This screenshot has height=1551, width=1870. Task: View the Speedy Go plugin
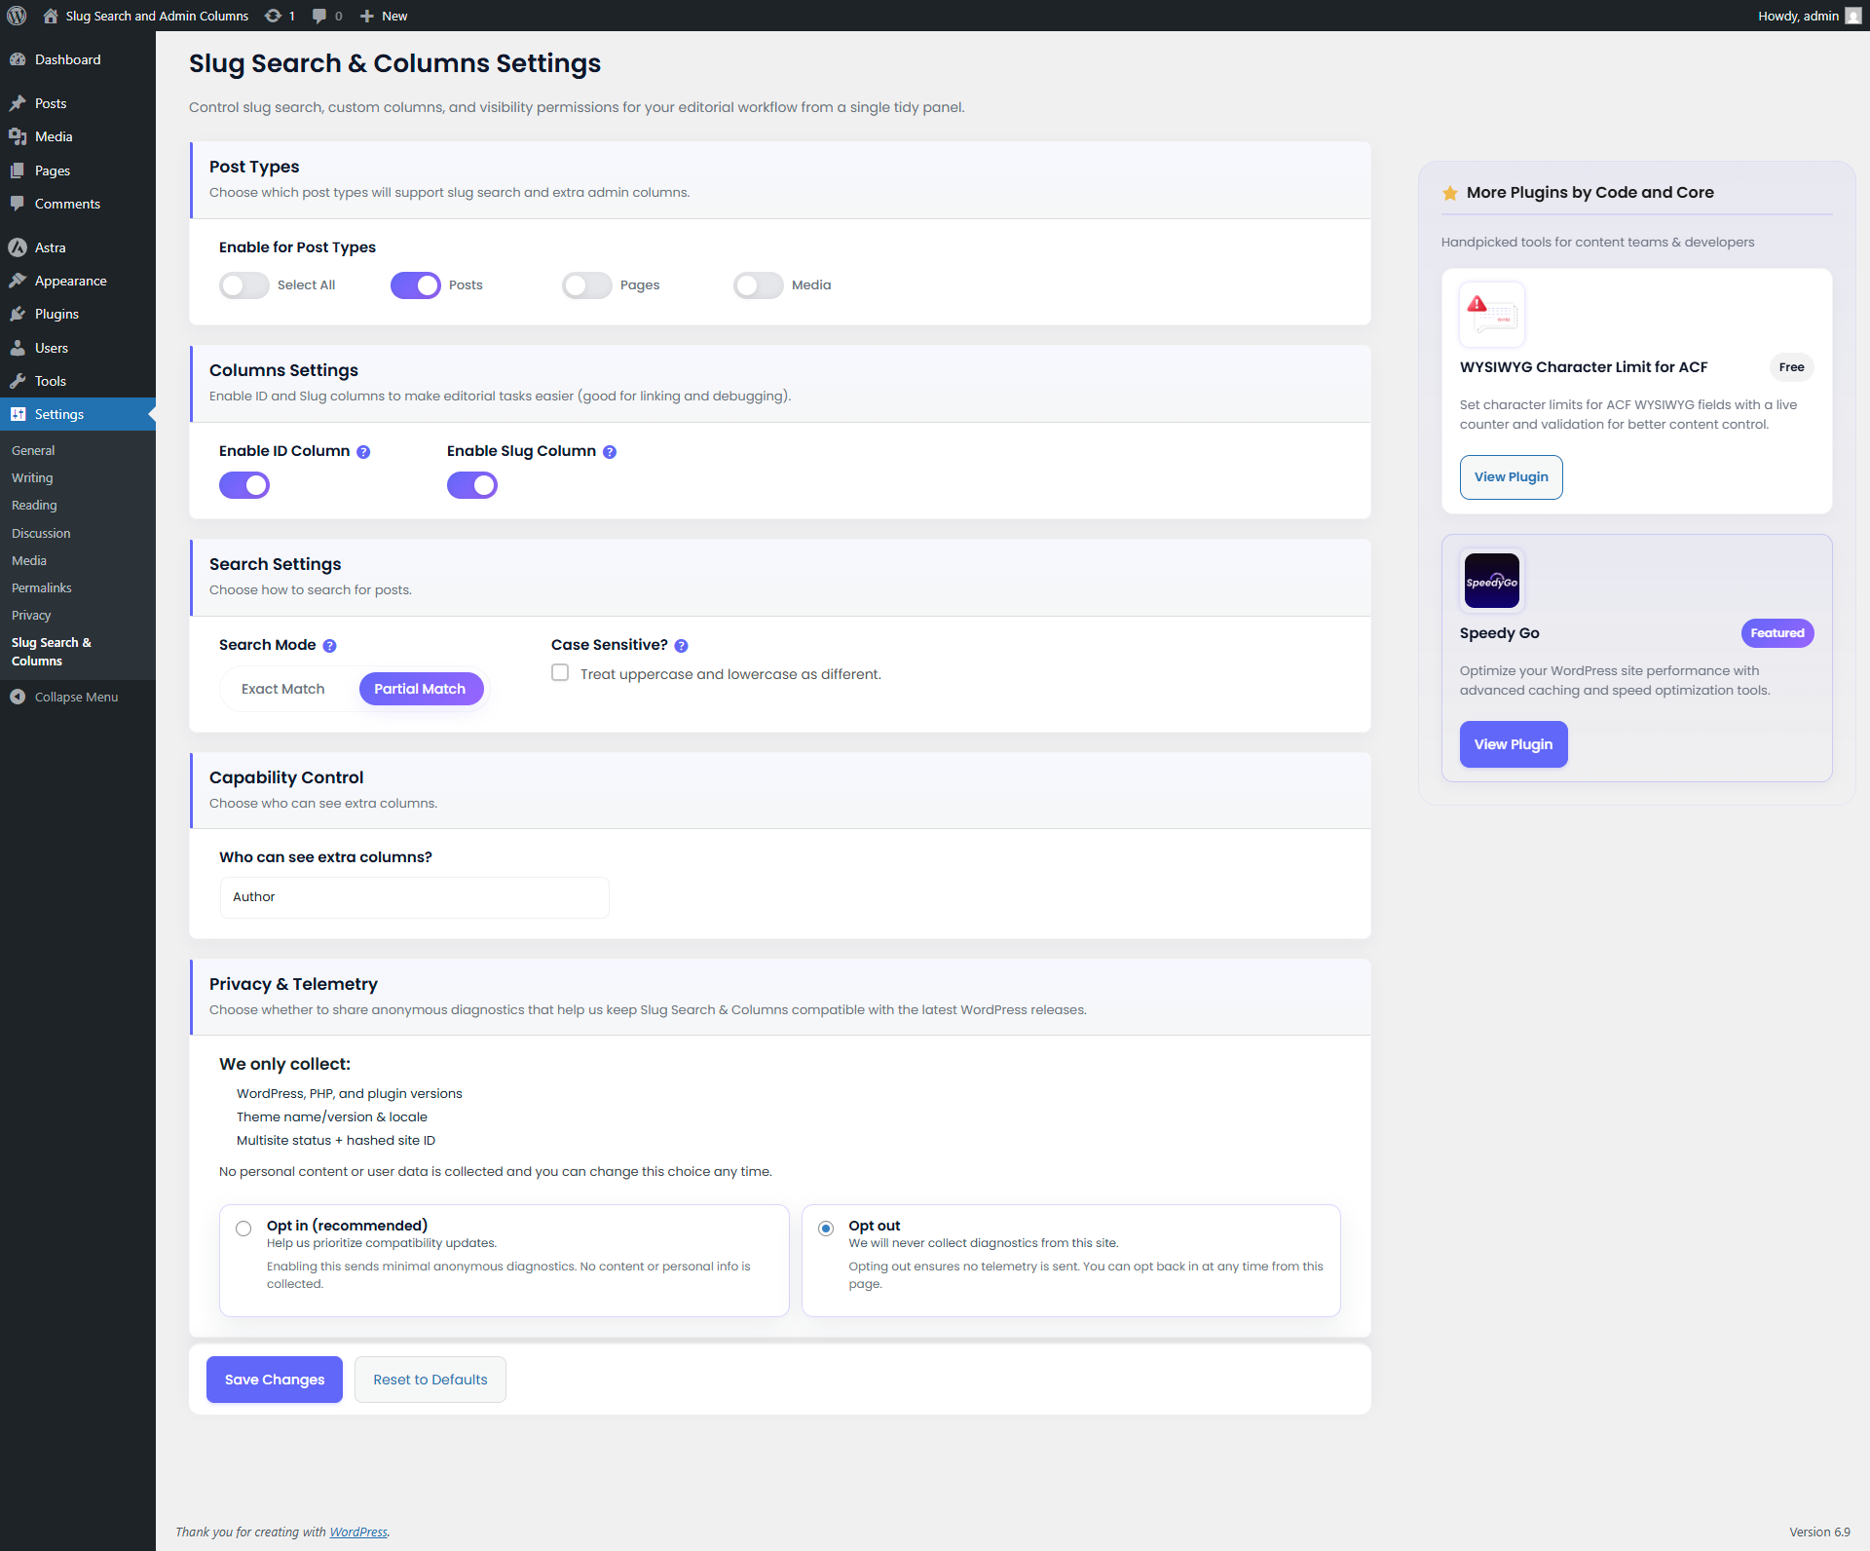tap(1513, 743)
